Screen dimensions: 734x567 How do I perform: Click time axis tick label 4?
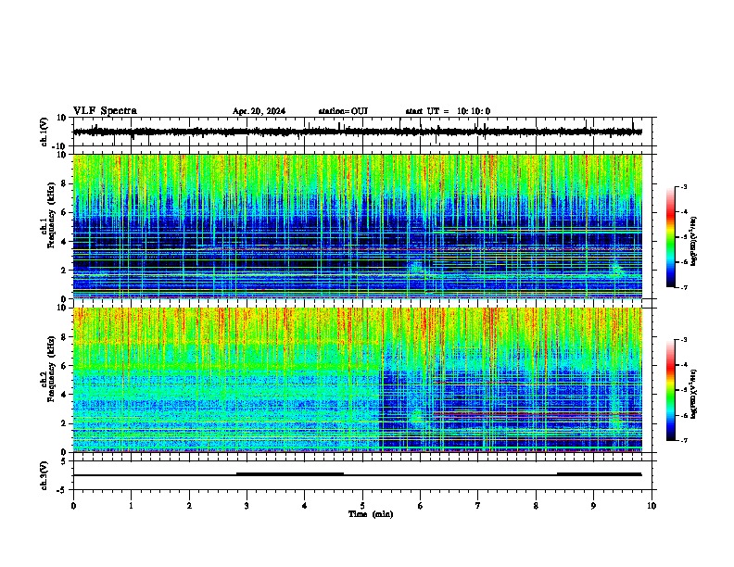(305, 505)
